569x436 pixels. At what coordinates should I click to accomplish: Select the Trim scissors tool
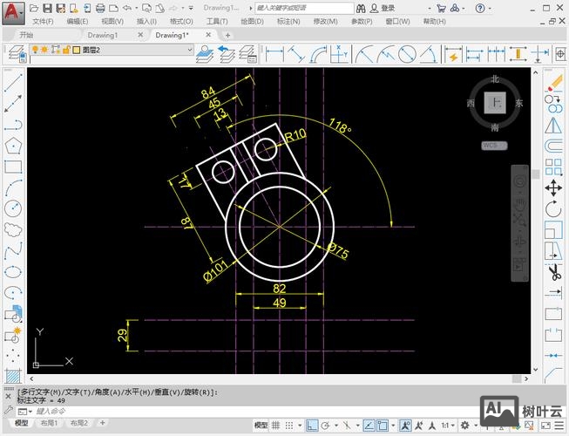(x=553, y=273)
